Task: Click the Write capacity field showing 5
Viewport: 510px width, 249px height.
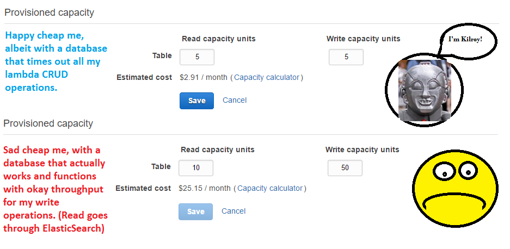Action: (x=346, y=57)
